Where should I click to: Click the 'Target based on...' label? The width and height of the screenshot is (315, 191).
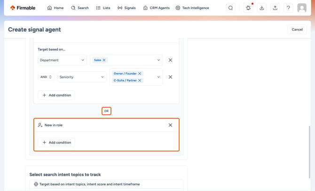(51, 49)
